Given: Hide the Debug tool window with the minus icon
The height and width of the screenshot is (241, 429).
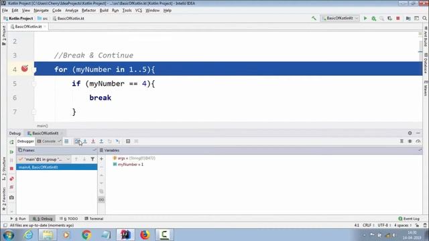Looking at the screenshot, I should click(418, 133).
